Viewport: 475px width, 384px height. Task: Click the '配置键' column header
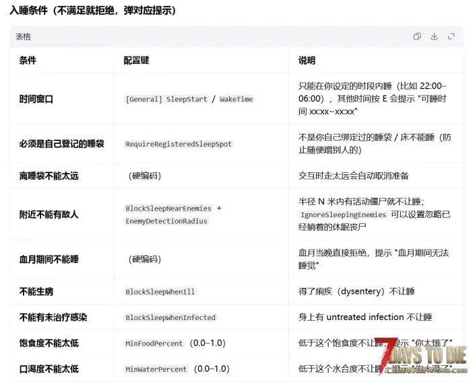(136, 61)
